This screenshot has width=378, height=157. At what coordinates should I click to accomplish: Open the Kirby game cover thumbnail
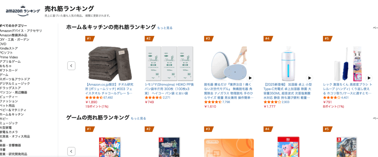pos(288,147)
